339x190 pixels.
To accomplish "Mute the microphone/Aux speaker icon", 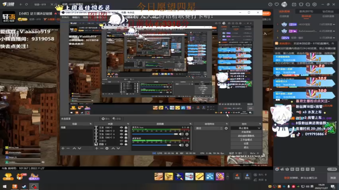I will click(x=181, y=134).
